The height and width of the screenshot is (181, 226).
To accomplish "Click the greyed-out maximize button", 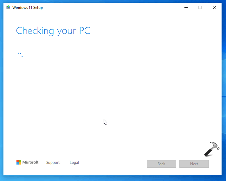I will [200, 7].
